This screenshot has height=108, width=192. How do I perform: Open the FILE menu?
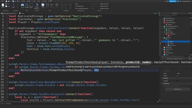pyautogui.click(x=2, y=1)
